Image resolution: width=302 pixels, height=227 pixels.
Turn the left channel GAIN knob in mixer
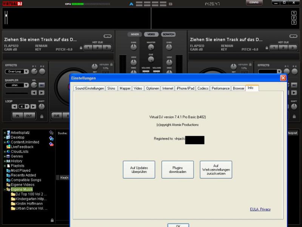pos(134,47)
